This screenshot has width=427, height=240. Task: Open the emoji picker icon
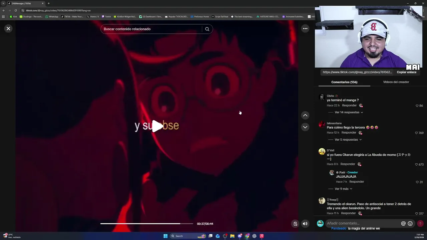(x=410, y=223)
